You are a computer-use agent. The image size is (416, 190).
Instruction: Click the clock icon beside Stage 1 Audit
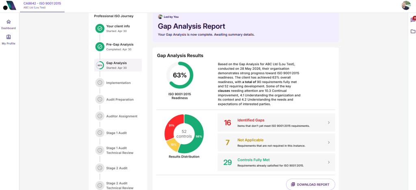pos(100,132)
